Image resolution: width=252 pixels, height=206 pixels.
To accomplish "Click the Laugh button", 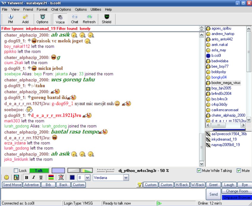I will 229,185.
